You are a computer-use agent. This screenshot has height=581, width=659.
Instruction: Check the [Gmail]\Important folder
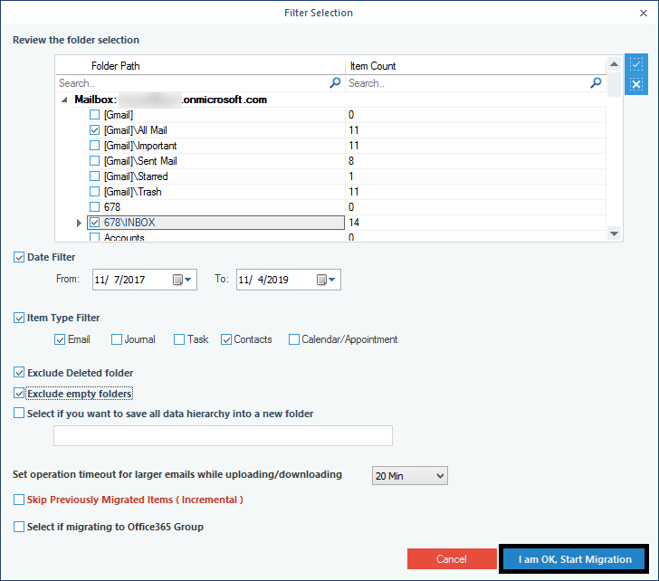coord(94,146)
